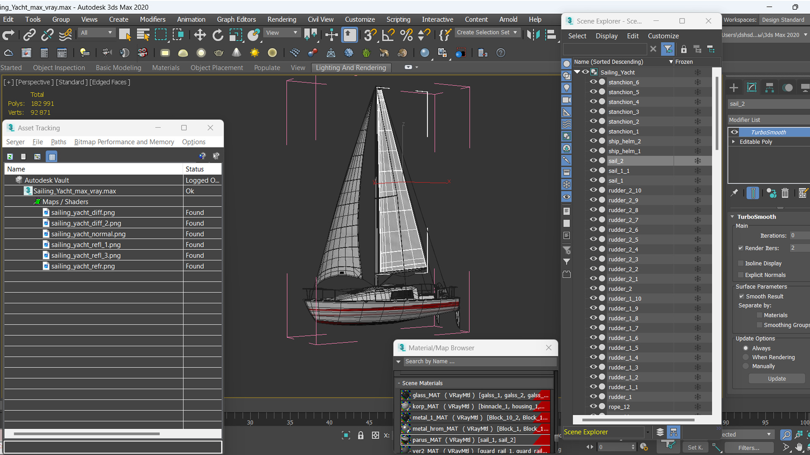
Task: Open the Display menu in Scene Explorer
Action: pos(606,36)
